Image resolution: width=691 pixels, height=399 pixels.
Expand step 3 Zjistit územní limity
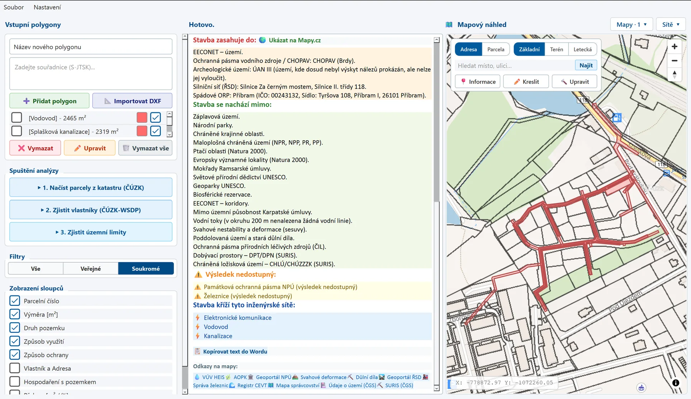tap(91, 232)
